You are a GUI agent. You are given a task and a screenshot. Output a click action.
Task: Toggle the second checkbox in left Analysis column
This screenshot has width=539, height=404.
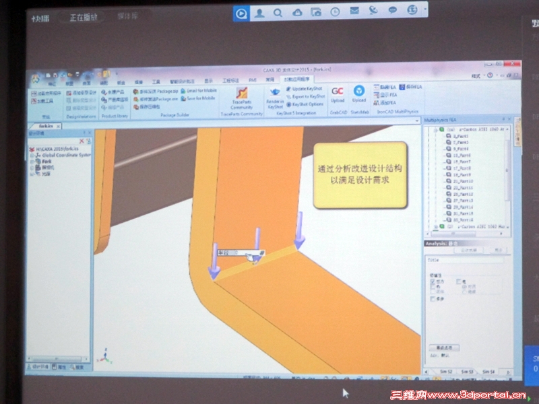click(x=433, y=286)
